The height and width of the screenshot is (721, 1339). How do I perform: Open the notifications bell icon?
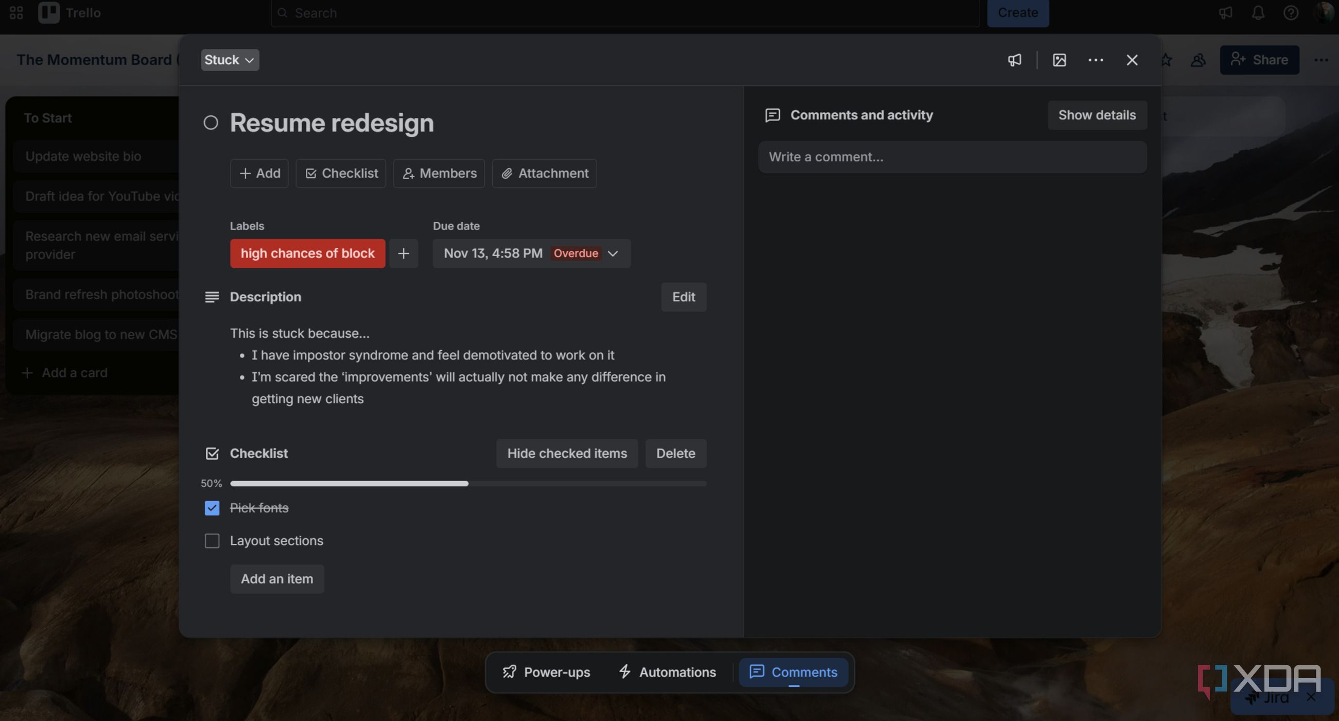[x=1258, y=12]
